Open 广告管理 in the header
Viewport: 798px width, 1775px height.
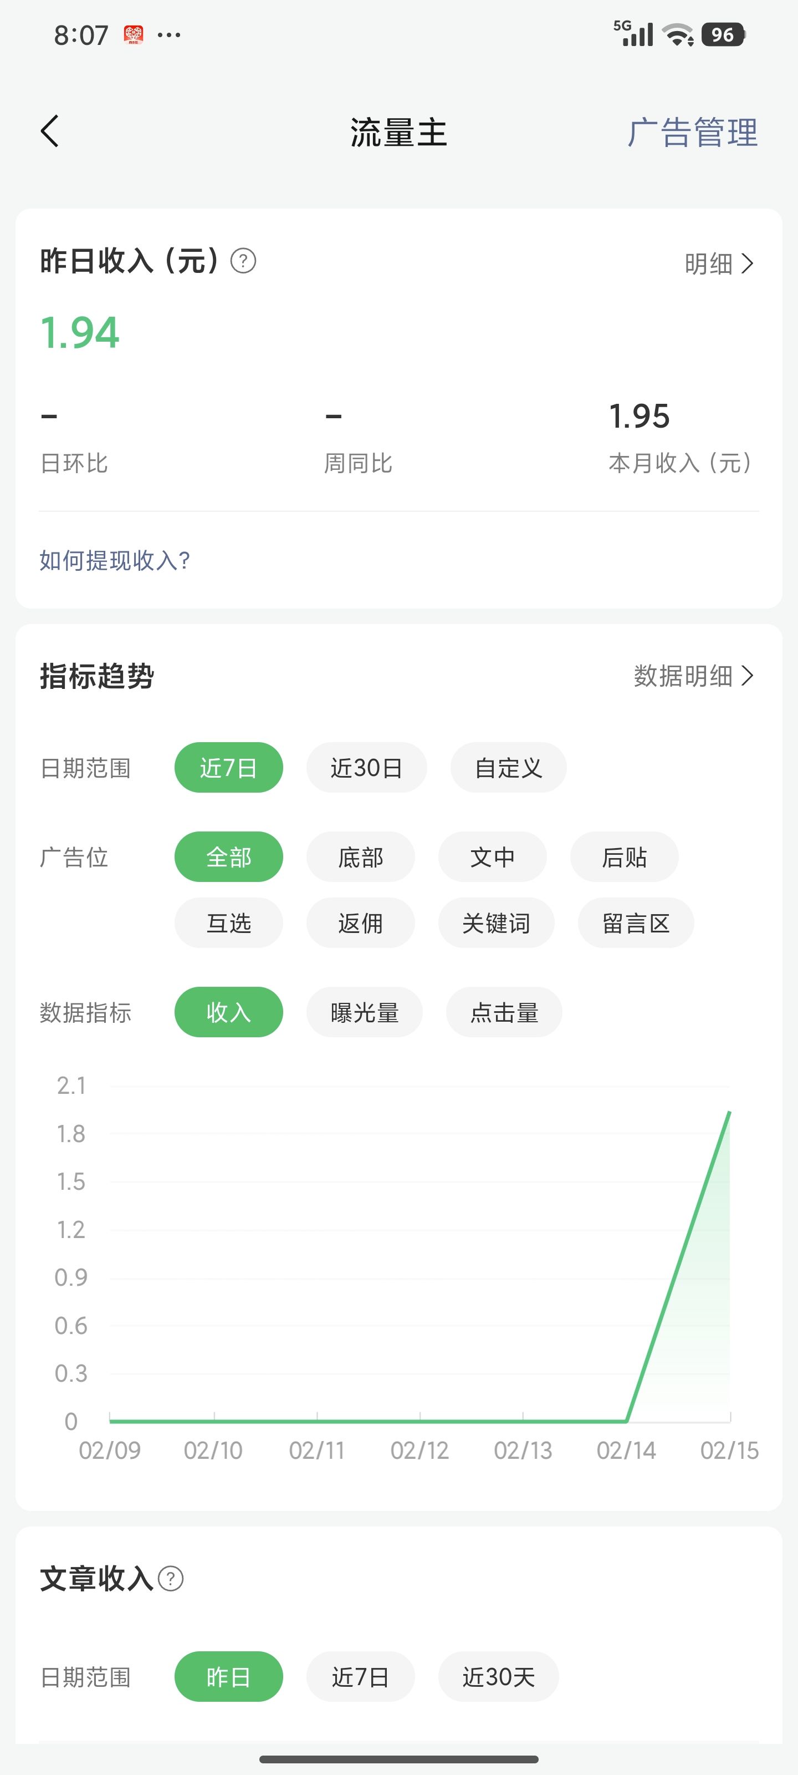point(692,133)
